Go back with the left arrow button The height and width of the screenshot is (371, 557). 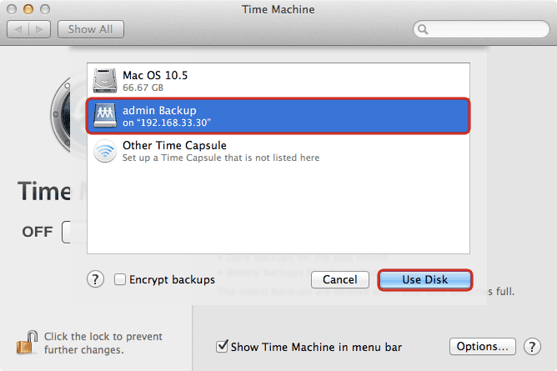pos(18,29)
